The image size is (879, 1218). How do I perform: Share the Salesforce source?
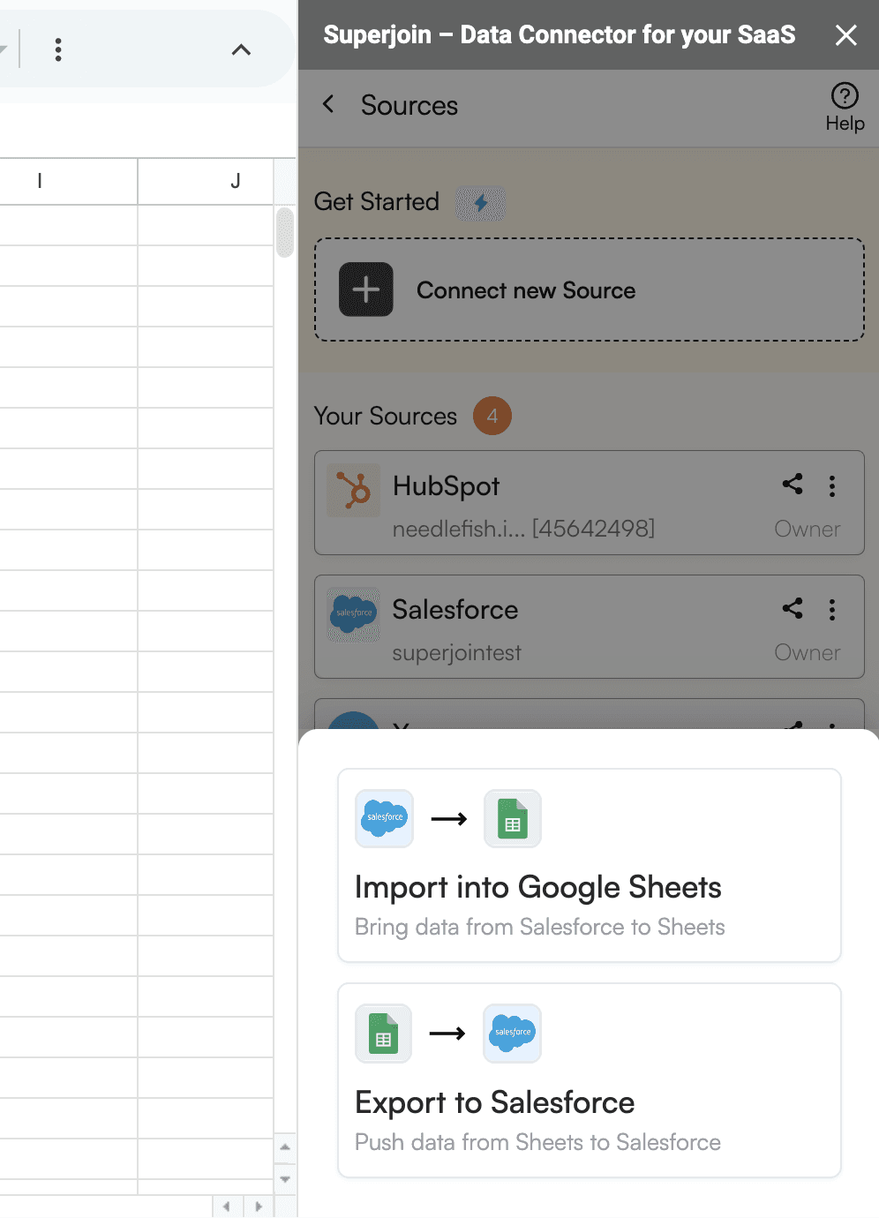(793, 608)
